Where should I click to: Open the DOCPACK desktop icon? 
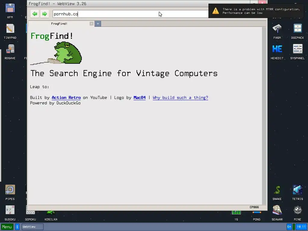(297, 31)
